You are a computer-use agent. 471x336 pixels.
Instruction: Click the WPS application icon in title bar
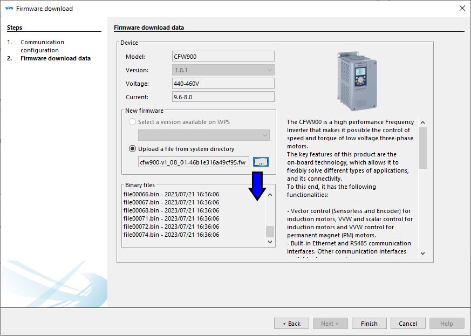[x=9, y=9]
